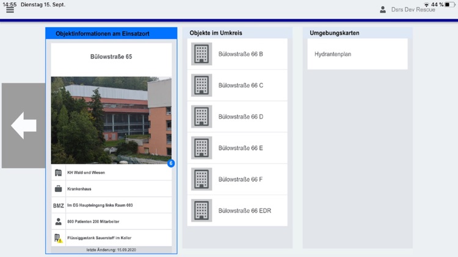Click the building icon for Bülowstraße 66 C
Screen dimensions: 458x257
click(x=201, y=85)
